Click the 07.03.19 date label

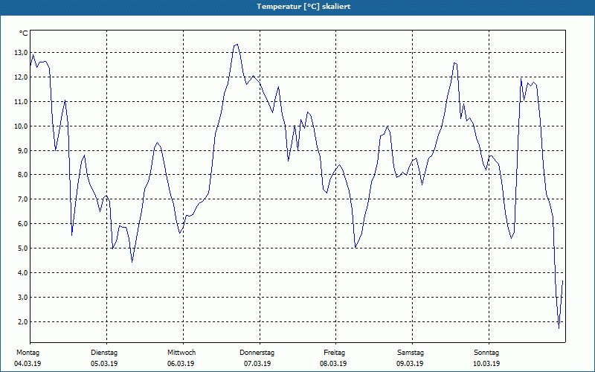(x=257, y=364)
